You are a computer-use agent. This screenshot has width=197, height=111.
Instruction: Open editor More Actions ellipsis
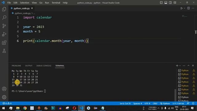pyautogui.click(x=193, y=8)
